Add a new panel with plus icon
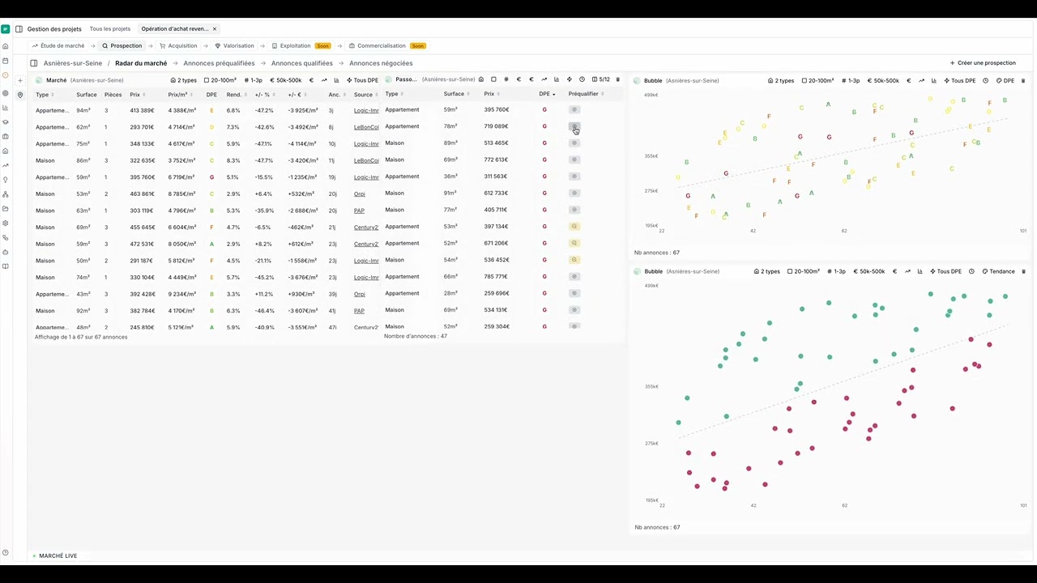This screenshot has width=1037, height=583. click(x=20, y=80)
